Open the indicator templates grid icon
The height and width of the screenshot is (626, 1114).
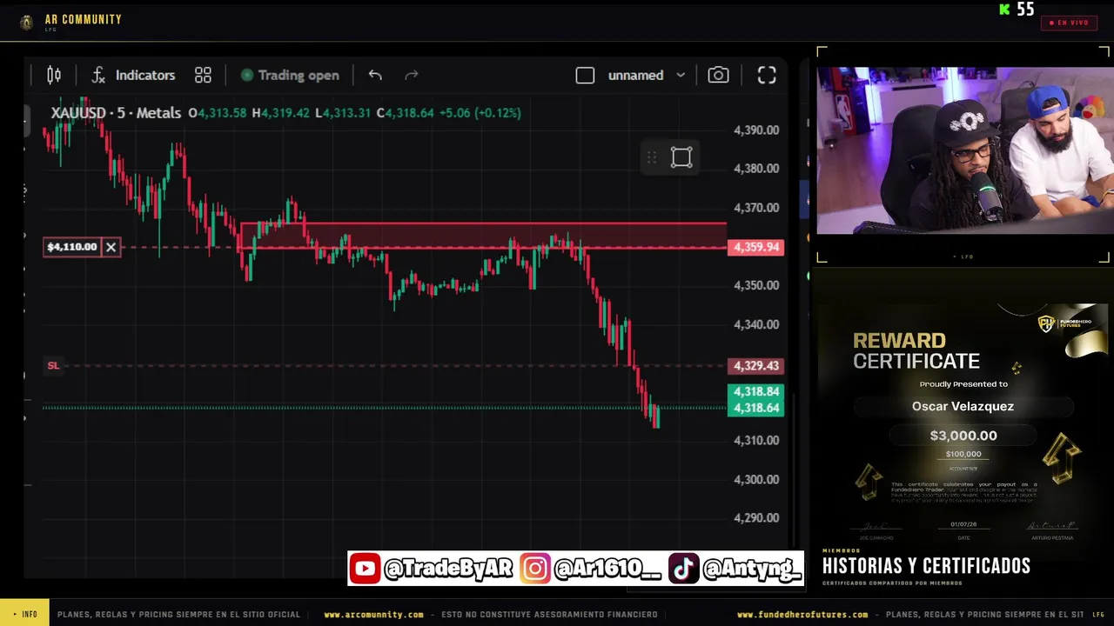coord(203,76)
